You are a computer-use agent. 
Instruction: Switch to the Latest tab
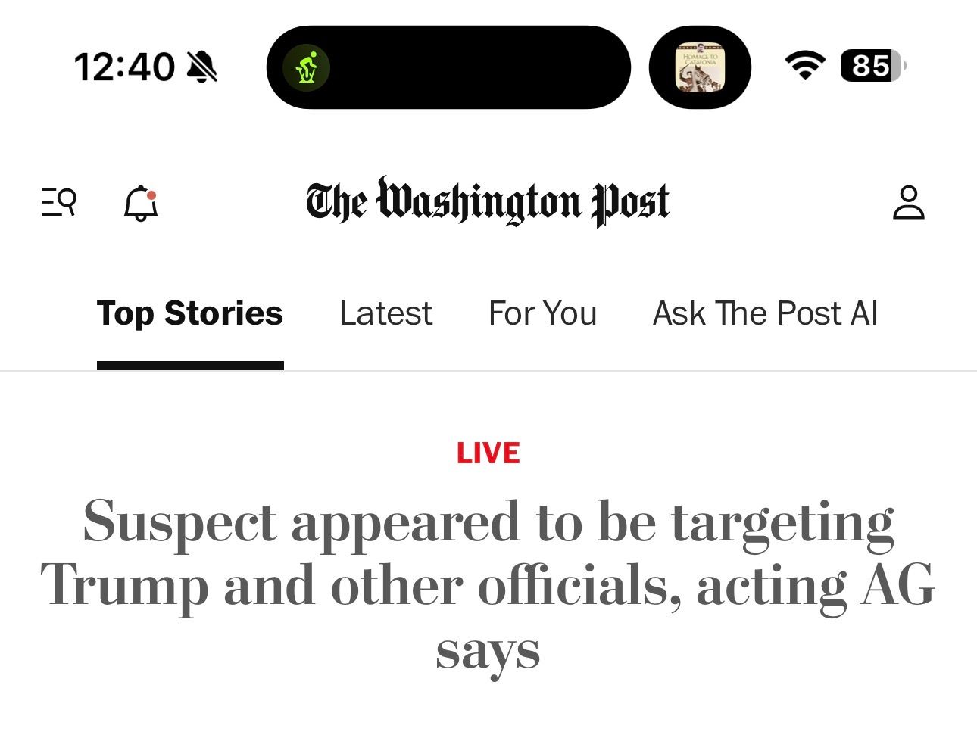point(385,313)
